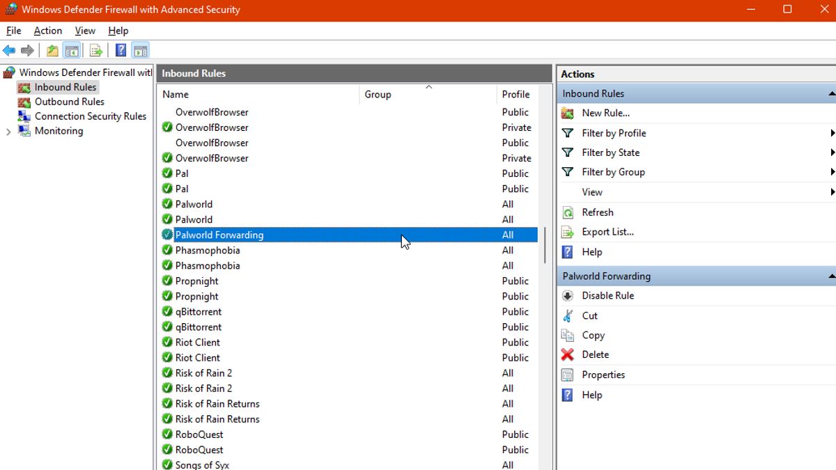Click the Copy icon under Palworld Forwarding
This screenshot has width=836, height=470.
568,335
